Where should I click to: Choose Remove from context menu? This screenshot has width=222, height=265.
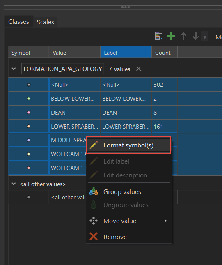click(128, 237)
